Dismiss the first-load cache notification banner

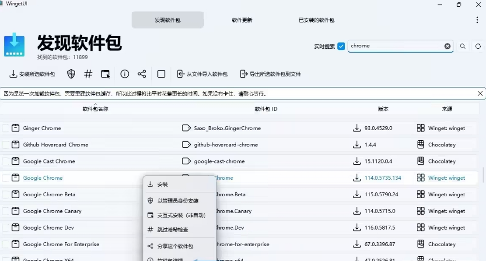(480, 93)
